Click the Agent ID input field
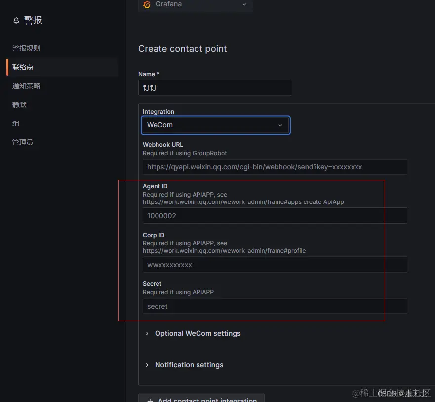Image resolution: width=435 pixels, height=402 pixels. click(275, 215)
